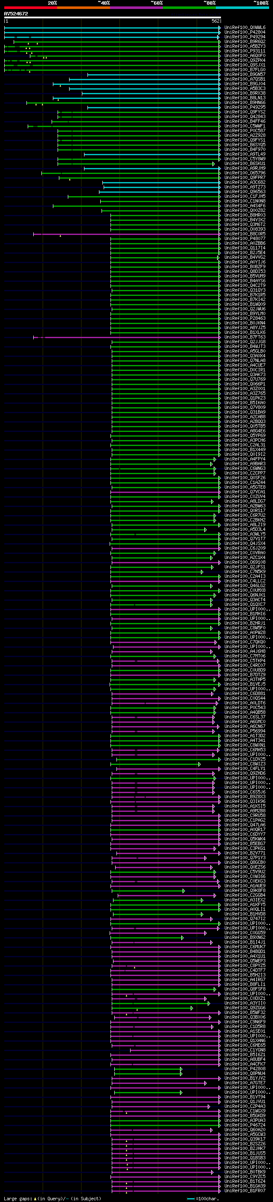Image resolution: width=273 pixels, height=1202 pixels.
Task: Click label UniRef100_B6SKU1
Action: coord(244,164)
